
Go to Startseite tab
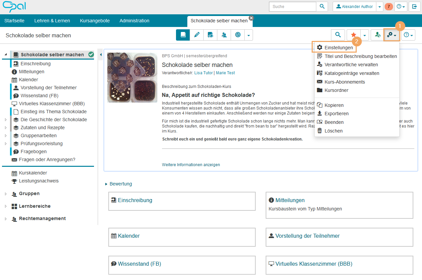point(14,21)
